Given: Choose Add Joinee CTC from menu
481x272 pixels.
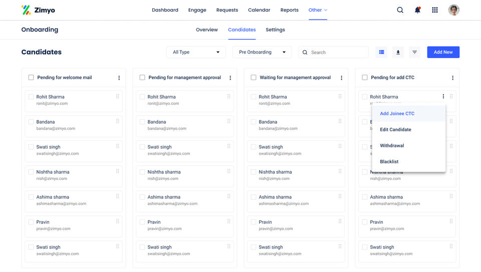Looking at the screenshot, I should point(397,114).
